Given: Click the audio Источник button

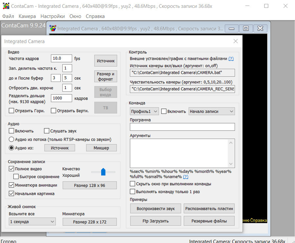Looking at the screenshot, I should tap(60, 148).
